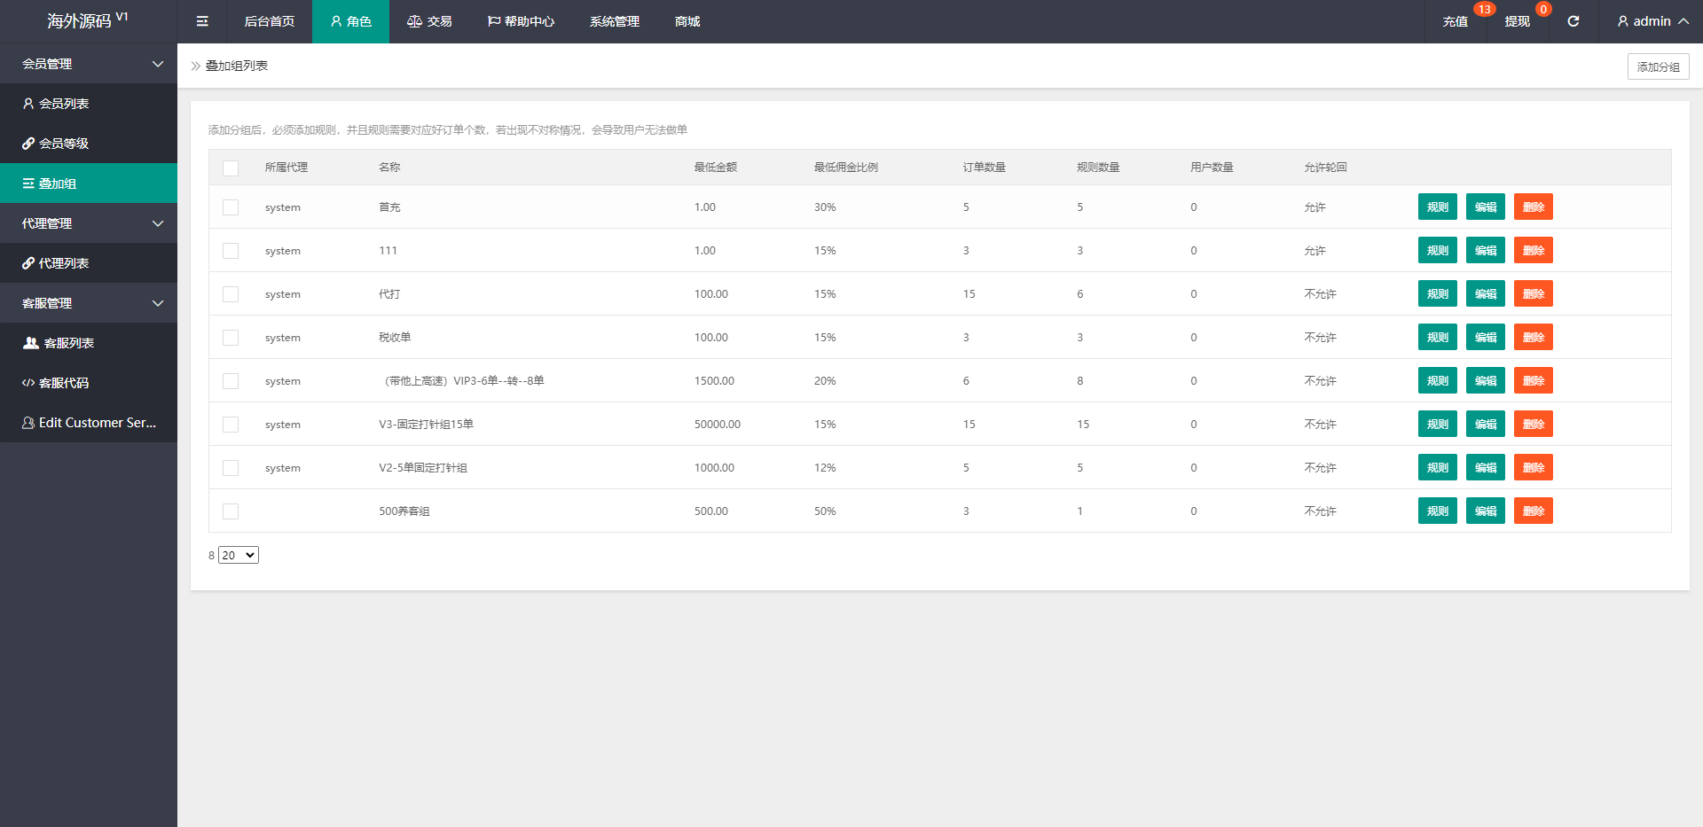1703x827 pixels.
Task: Switch to the 交易 top menu tab
Action: point(430,21)
